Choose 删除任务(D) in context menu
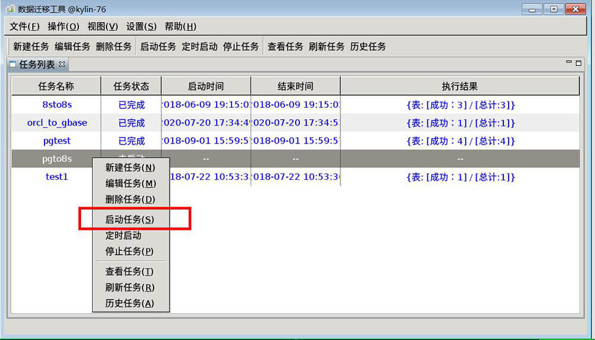 click(130, 199)
